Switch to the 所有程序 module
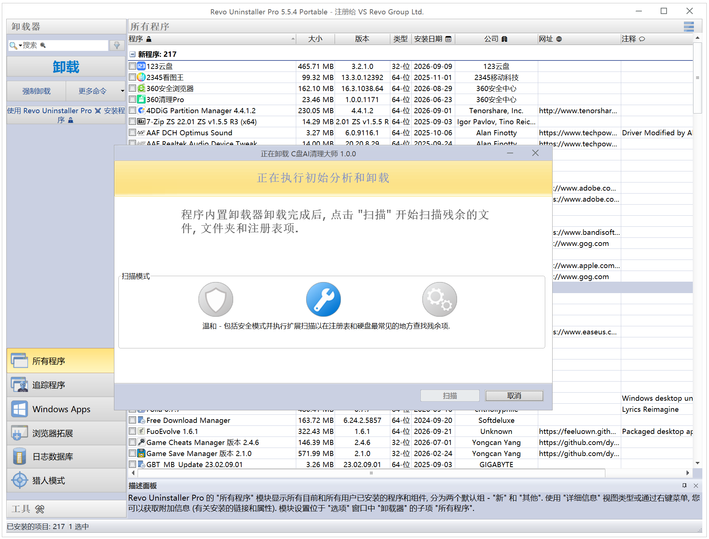Screen dimensions: 709x539 click(60, 361)
